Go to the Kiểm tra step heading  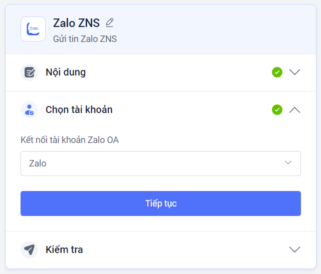(64, 249)
